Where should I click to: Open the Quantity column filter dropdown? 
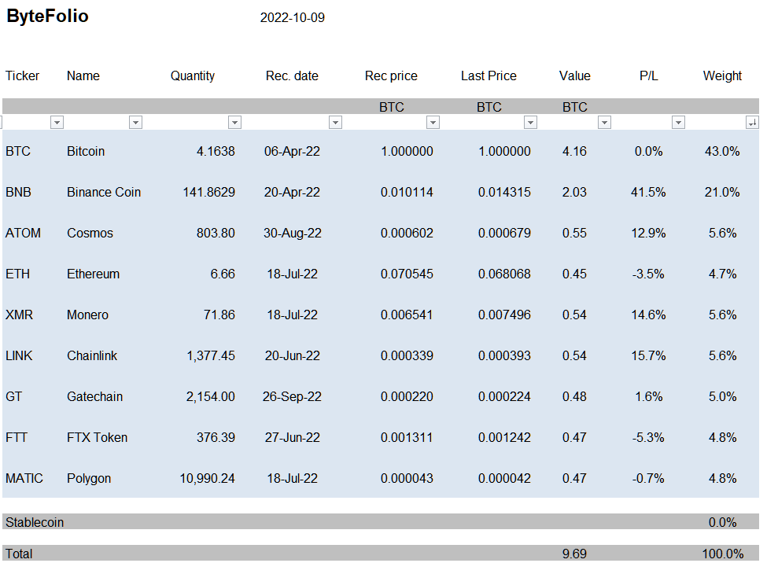pos(234,123)
